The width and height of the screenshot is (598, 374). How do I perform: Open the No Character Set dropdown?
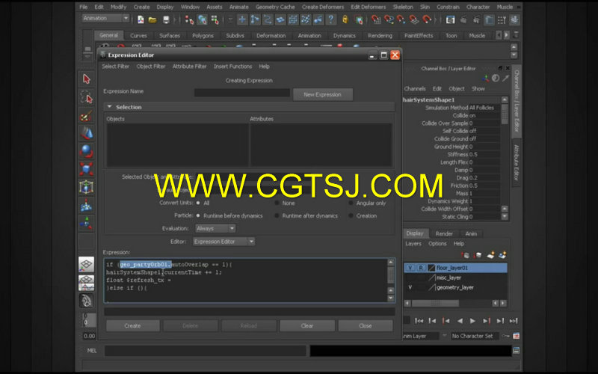pyautogui.click(x=475, y=336)
